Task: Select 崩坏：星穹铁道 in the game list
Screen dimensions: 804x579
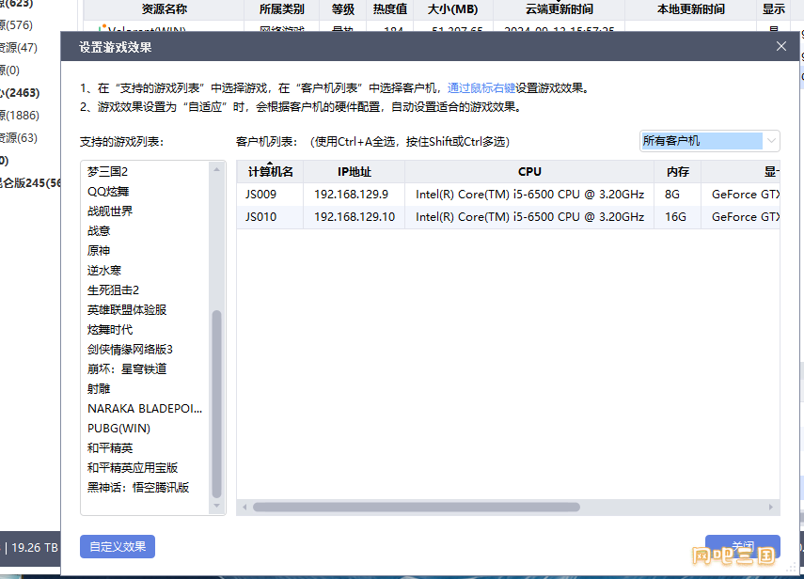Action: pyautogui.click(x=127, y=368)
